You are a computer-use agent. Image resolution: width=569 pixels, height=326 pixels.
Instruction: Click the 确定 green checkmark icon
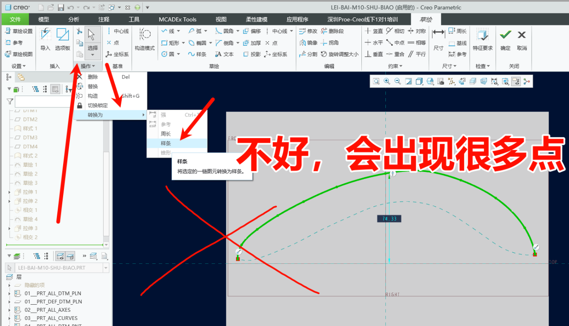coord(505,36)
